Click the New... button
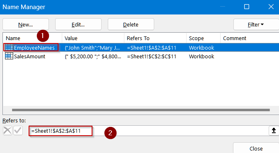Viewport: 279px width, 153px height. [x=26, y=24]
